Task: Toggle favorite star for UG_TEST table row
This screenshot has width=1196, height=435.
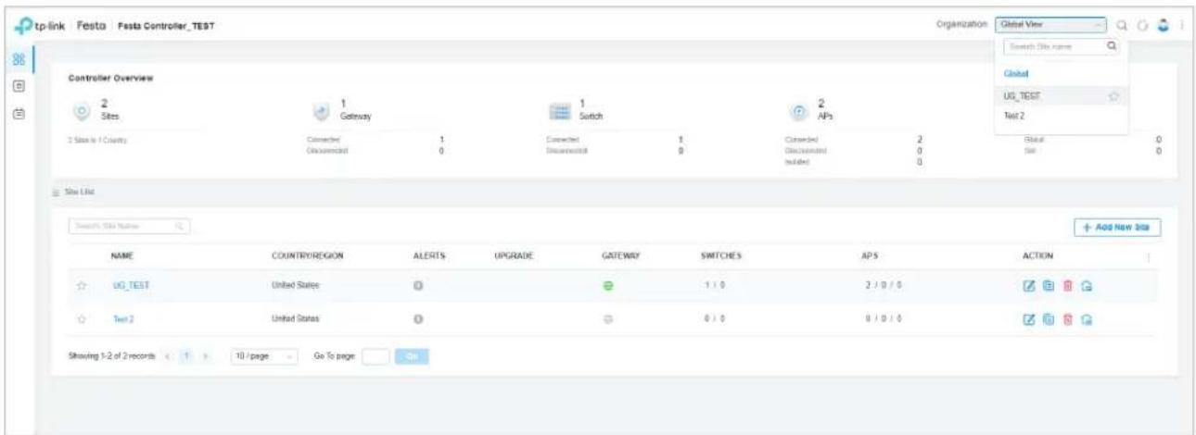Action: [83, 285]
